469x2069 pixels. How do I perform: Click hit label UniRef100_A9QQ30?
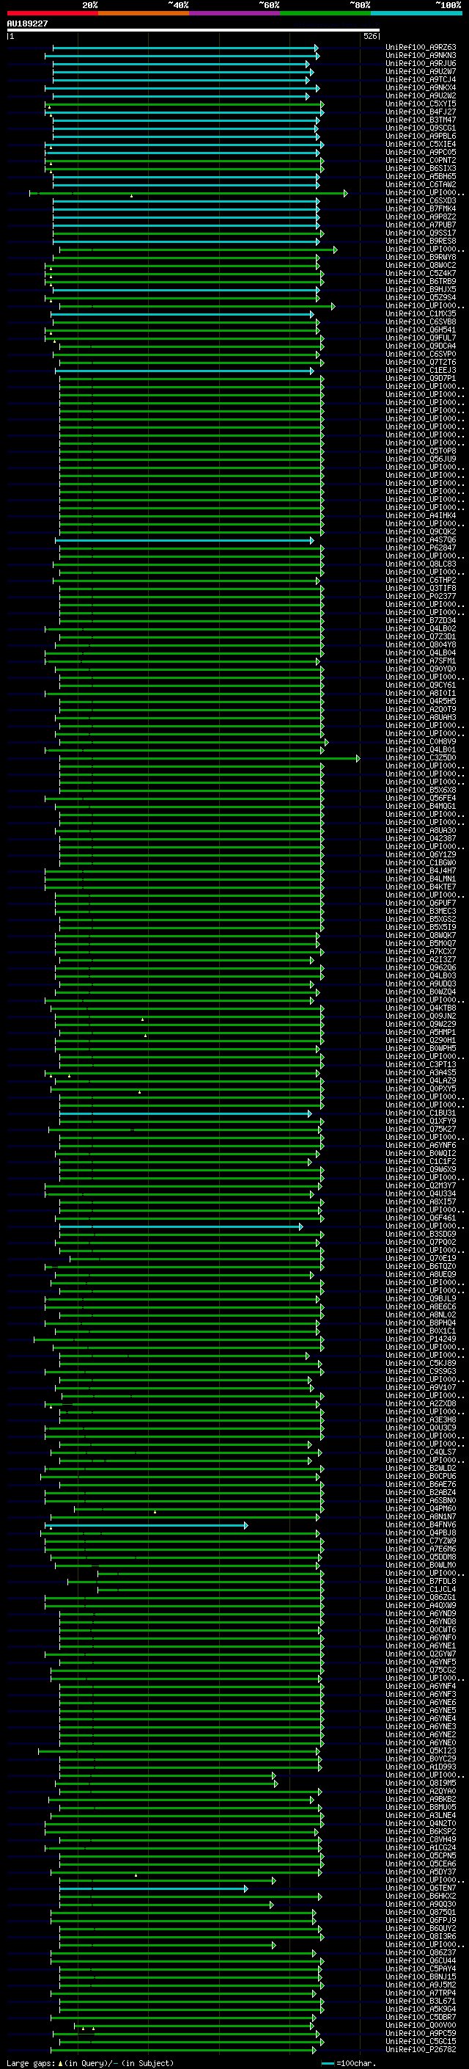point(421,1905)
